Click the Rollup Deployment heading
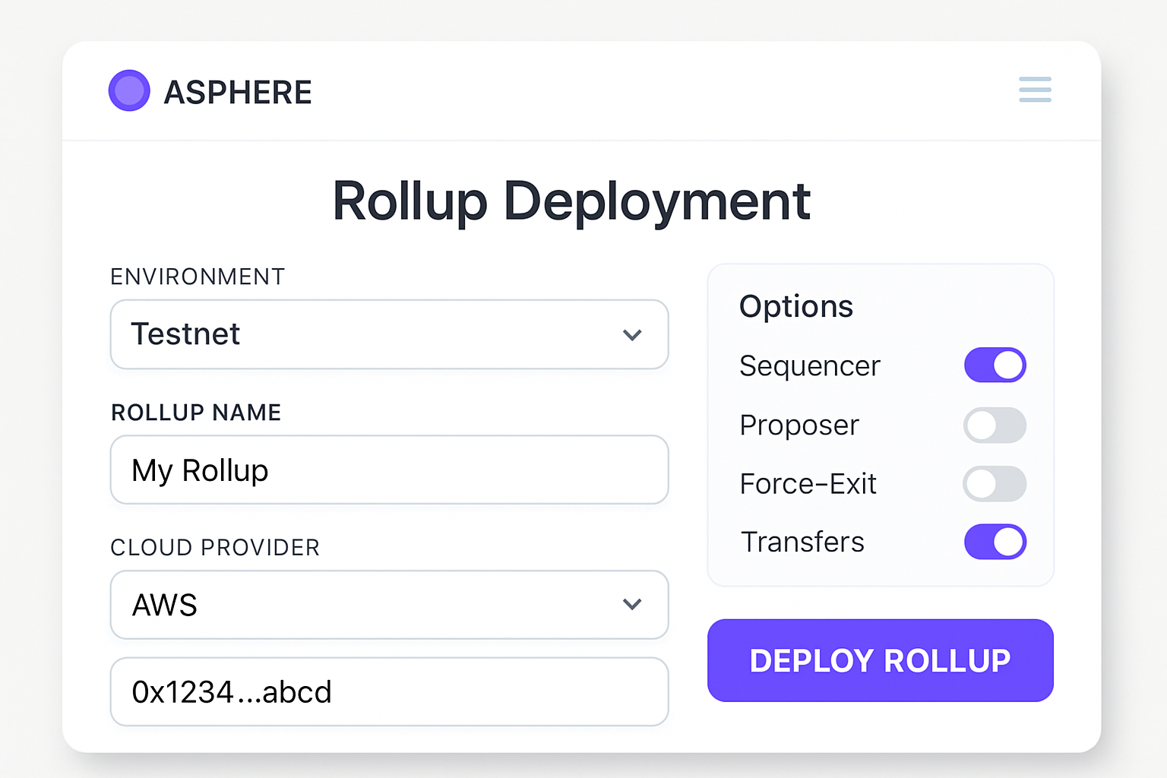 point(571,201)
